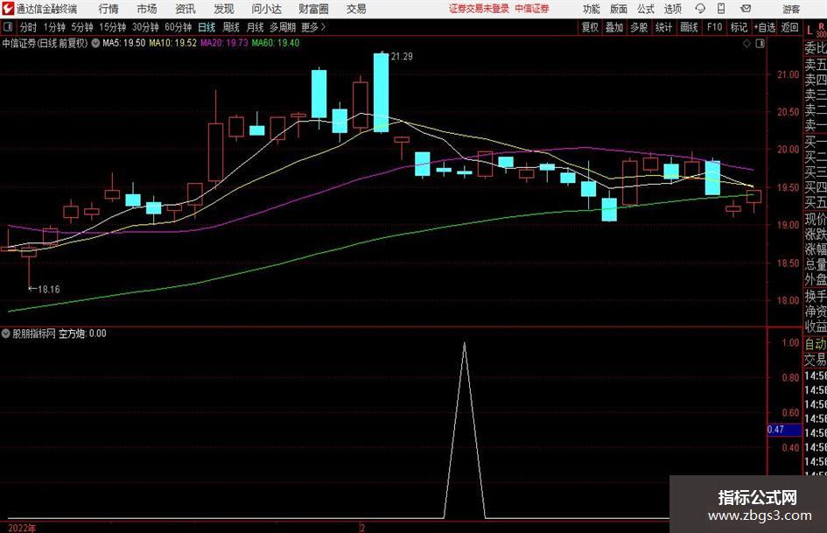Viewport: 827px width, 533px height.
Task: Open the 财富圈 menu
Action: [313, 9]
